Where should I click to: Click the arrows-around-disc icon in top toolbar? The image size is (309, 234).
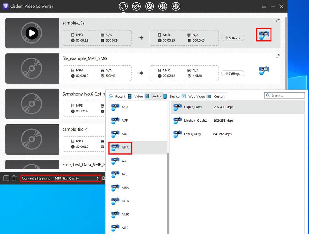tap(137, 6)
